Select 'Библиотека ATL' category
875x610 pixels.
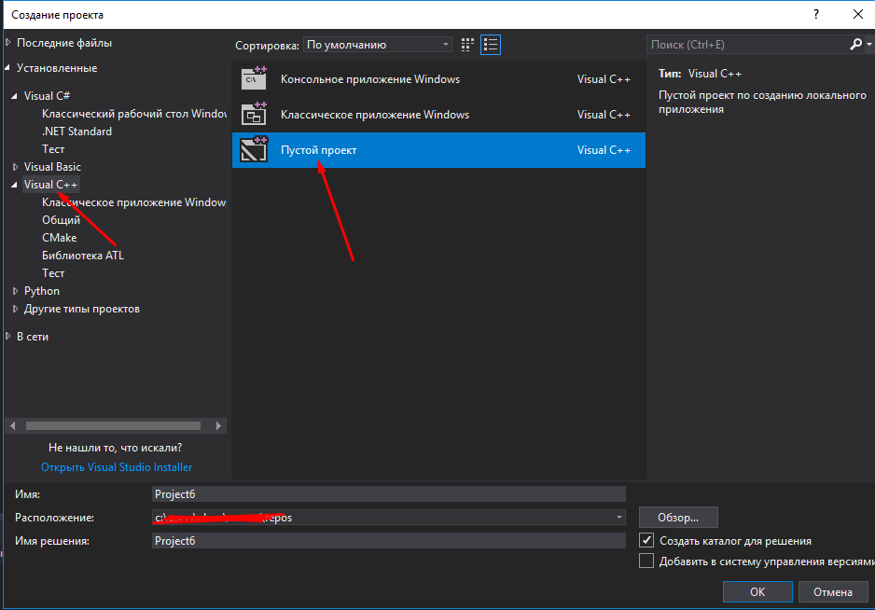click(x=82, y=256)
